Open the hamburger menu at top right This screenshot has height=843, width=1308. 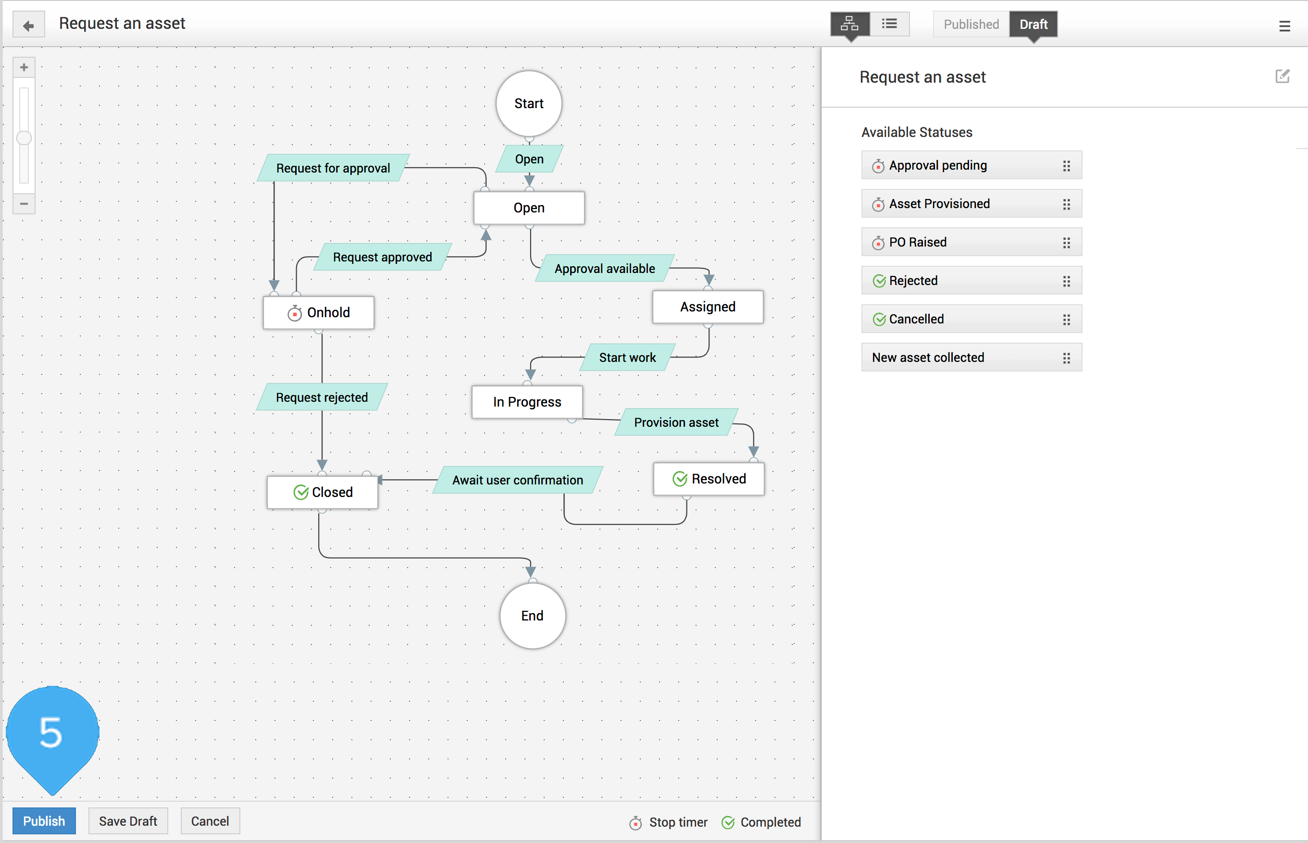click(1284, 26)
